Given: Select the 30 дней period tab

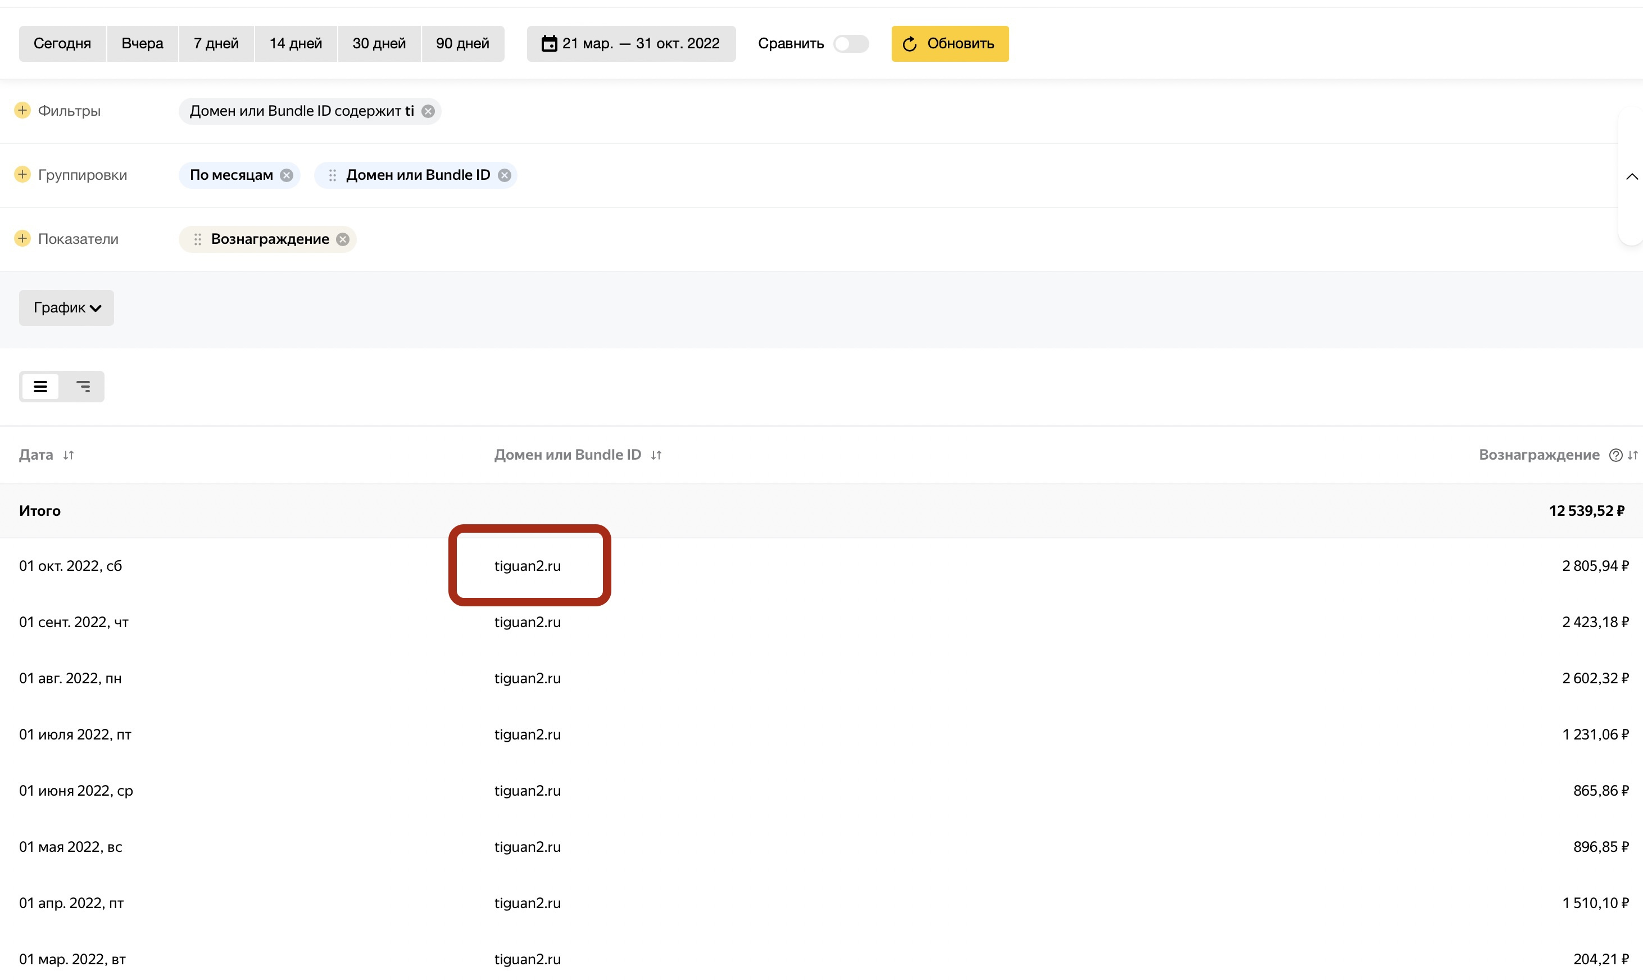Looking at the screenshot, I should [x=378, y=44].
